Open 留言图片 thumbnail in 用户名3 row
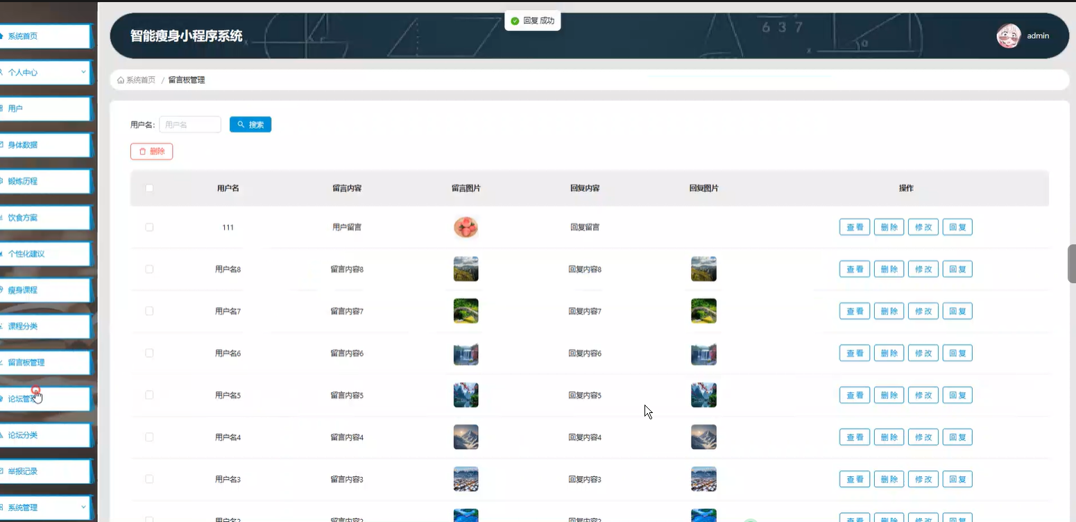 click(466, 479)
